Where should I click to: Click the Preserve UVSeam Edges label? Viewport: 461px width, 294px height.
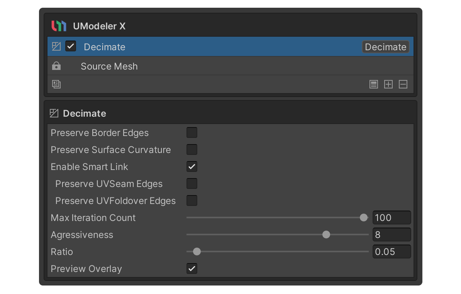coord(109,184)
